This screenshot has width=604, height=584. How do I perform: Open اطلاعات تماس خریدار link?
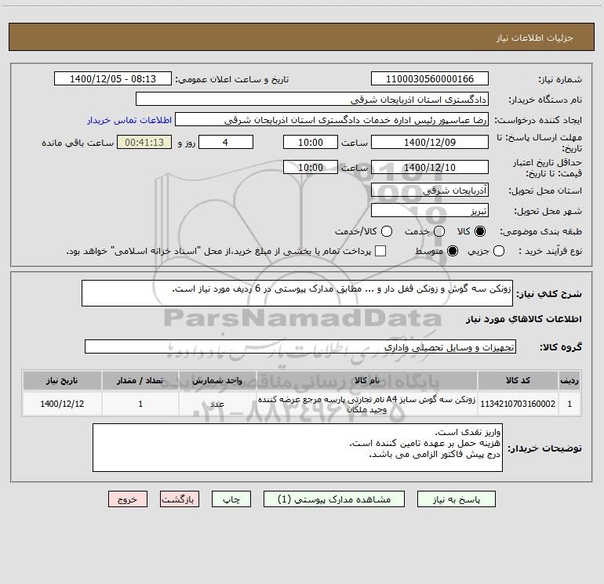pyautogui.click(x=129, y=120)
